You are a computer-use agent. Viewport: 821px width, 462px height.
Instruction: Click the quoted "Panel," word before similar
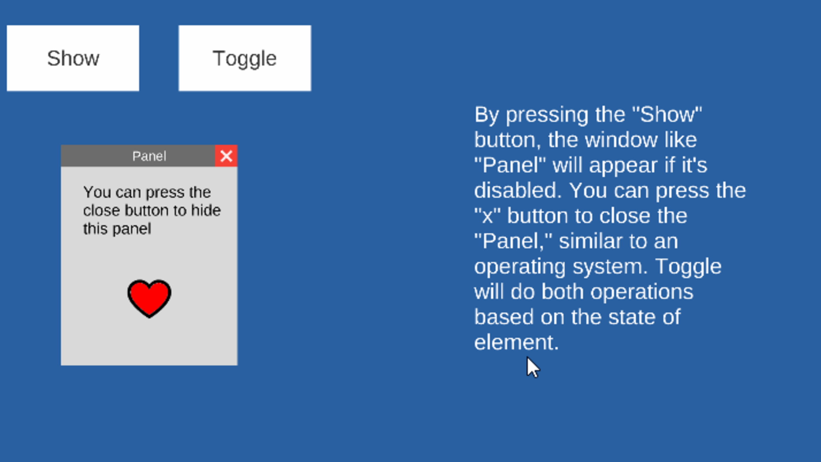click(513, 241)
